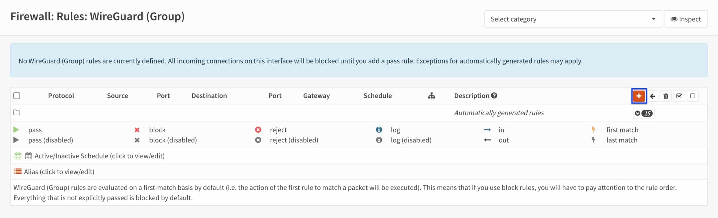
Task: Click the Description column header
Action: click(472, 96)
